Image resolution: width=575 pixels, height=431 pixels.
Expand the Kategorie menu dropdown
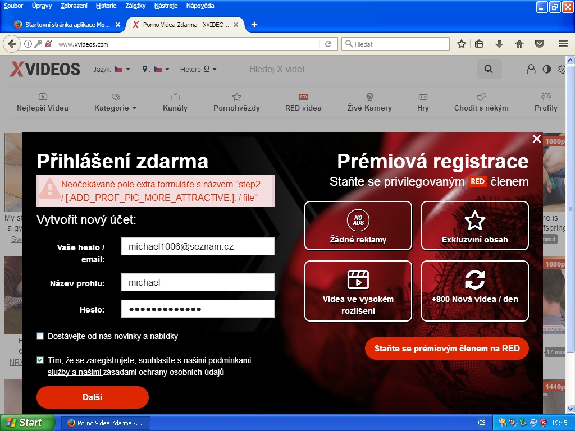pos(115,103)
